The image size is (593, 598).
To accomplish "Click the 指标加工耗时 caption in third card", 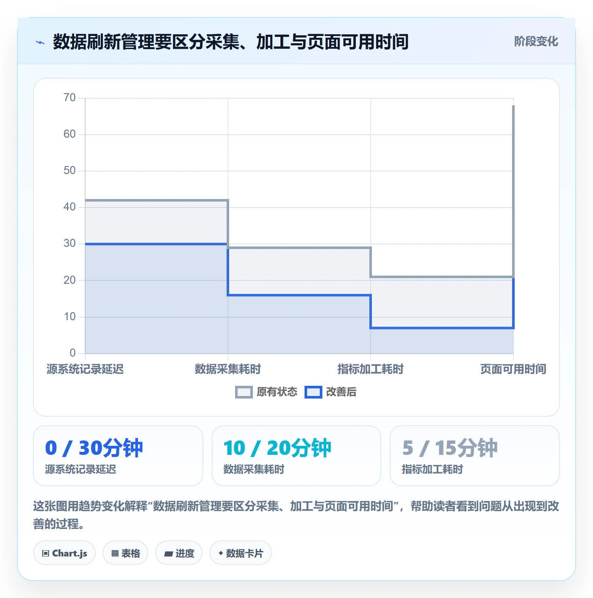I will [x=432, y=470].
